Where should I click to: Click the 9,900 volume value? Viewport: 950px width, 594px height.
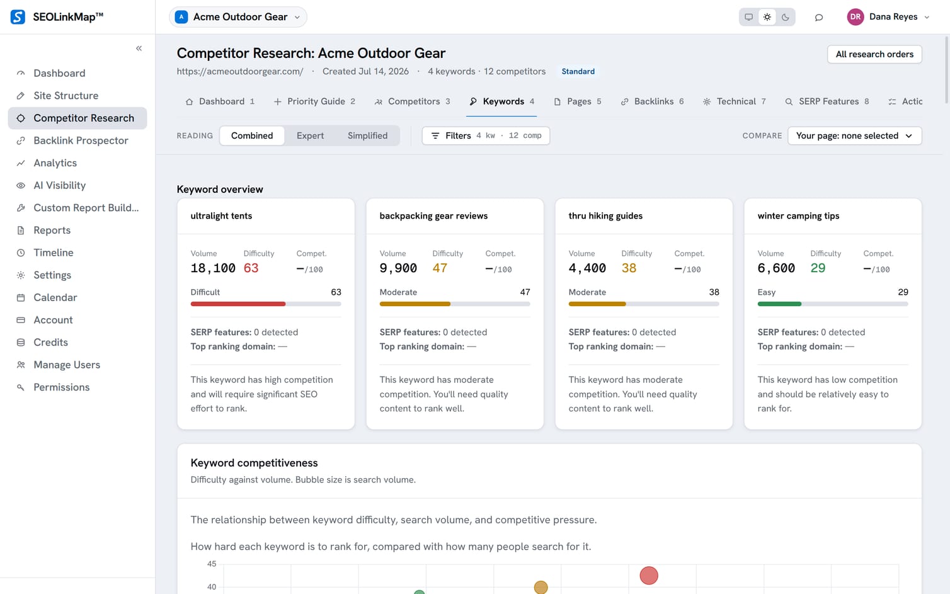pyautogui.click(x=398, y=268)
